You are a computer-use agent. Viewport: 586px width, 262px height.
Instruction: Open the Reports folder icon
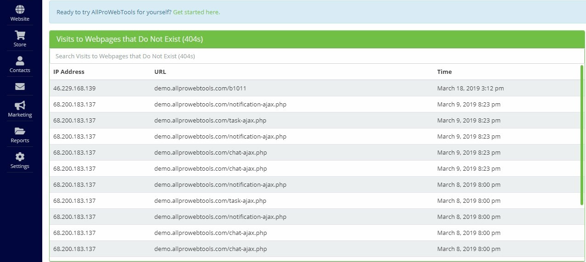[x=20, y=131]
